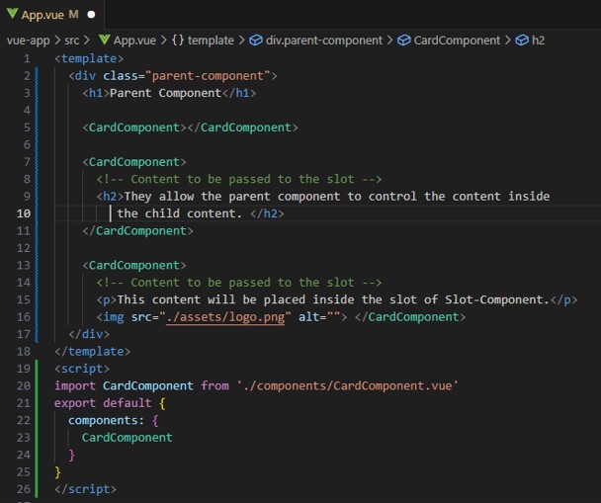This screenshot has height=503, width=601.
Task: Expand breadcrumb chevron after src
Action: click(86, 41)
